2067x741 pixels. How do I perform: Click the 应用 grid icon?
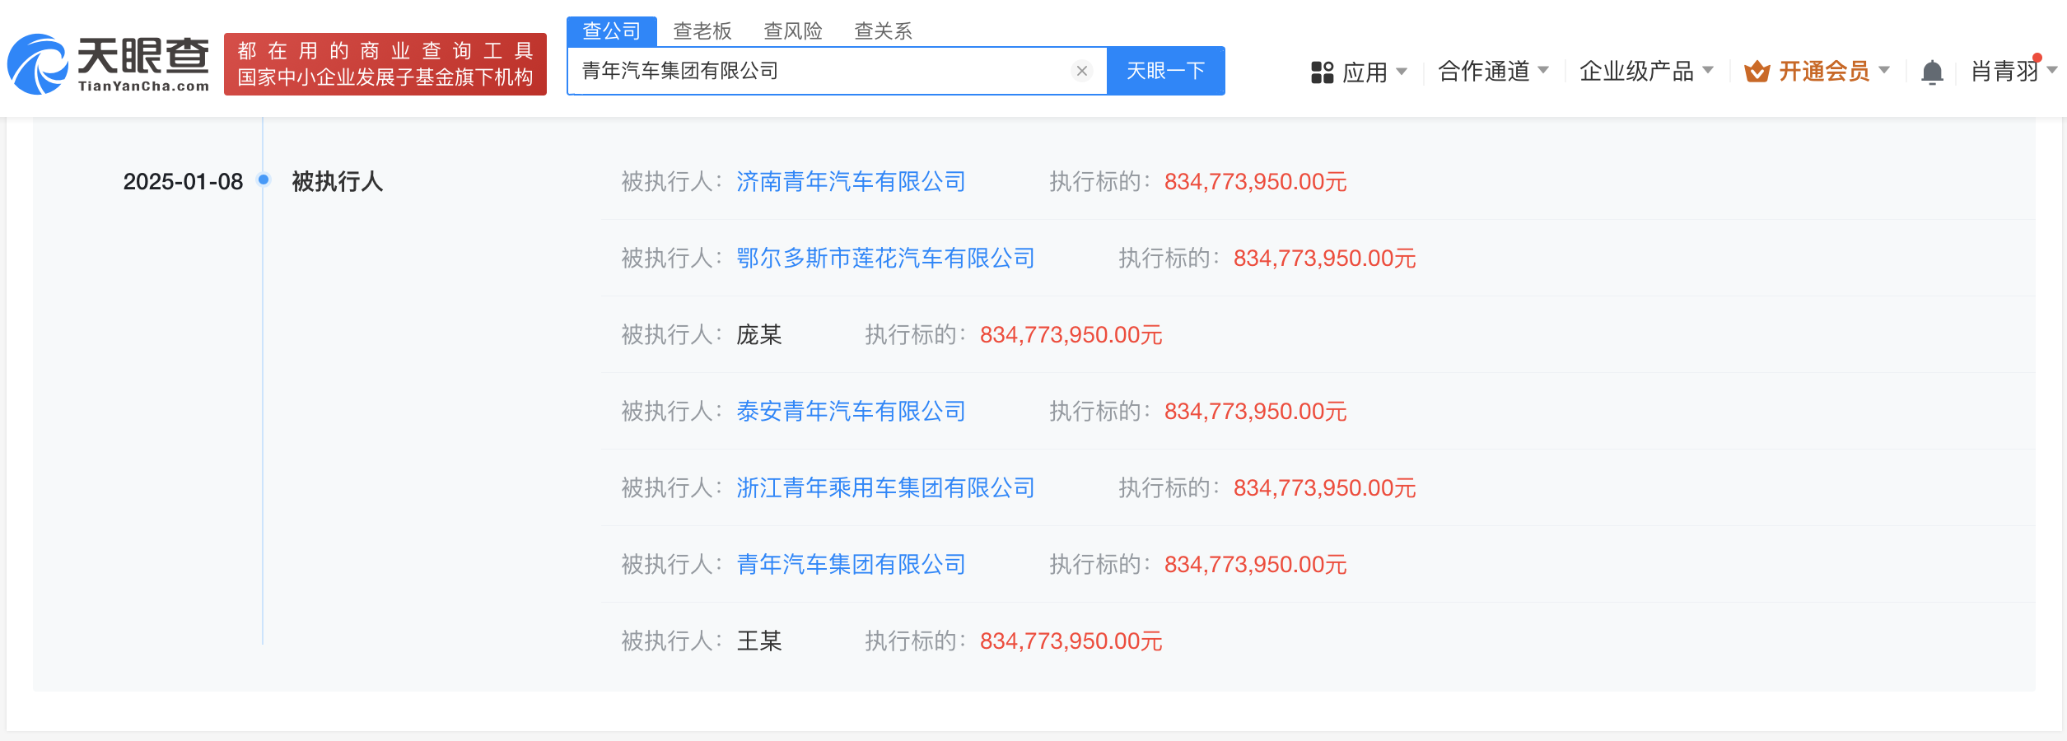(1322, 72)
